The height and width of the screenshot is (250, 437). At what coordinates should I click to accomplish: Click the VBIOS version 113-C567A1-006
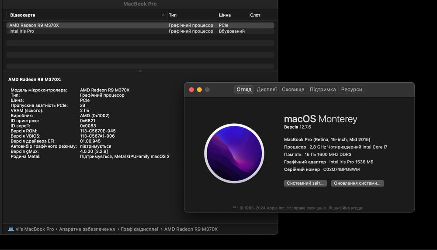(x=97, y=136)
